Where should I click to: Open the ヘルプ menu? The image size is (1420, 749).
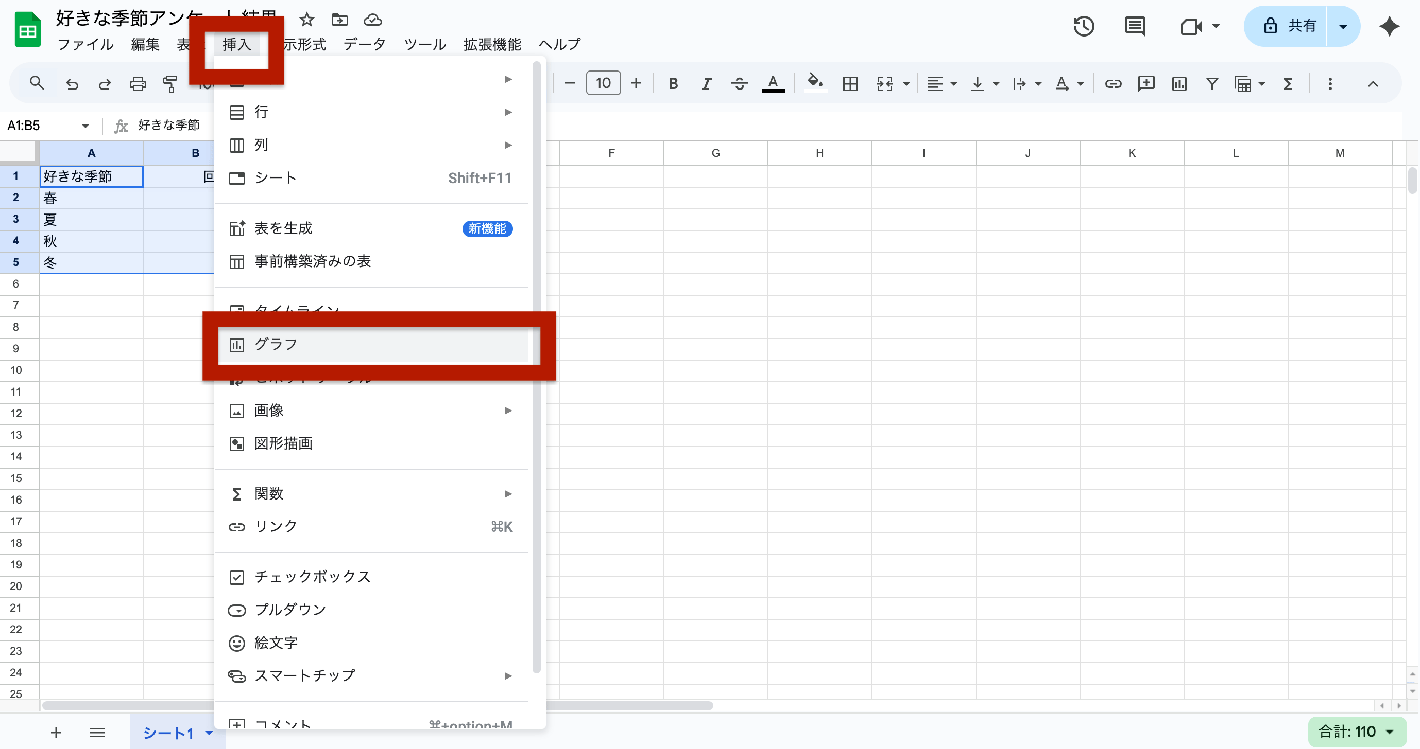tap(559, 45)
